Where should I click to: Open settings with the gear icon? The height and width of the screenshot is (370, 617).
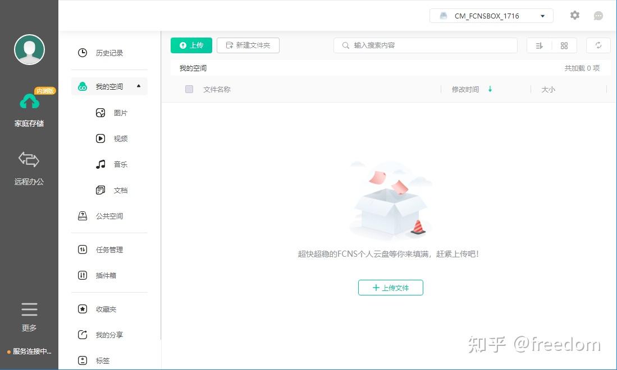[574, 15]
